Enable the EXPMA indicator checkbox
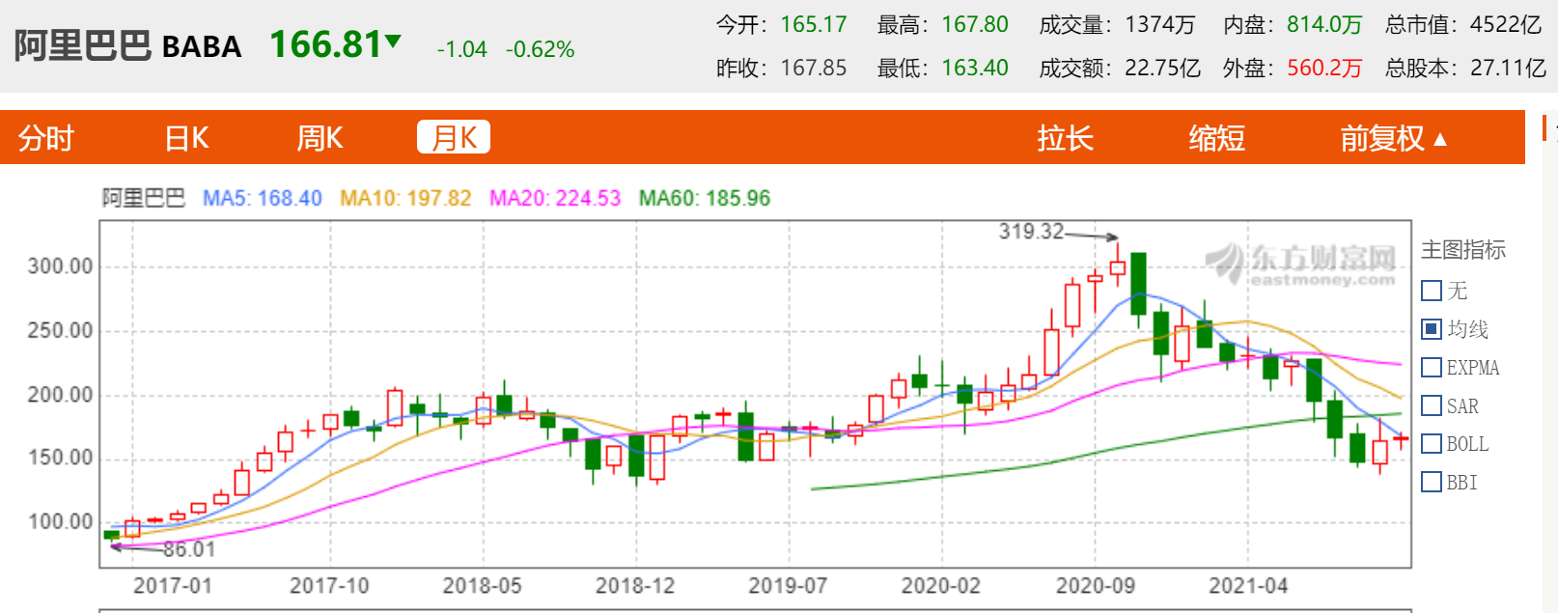 click(1432, 368)
